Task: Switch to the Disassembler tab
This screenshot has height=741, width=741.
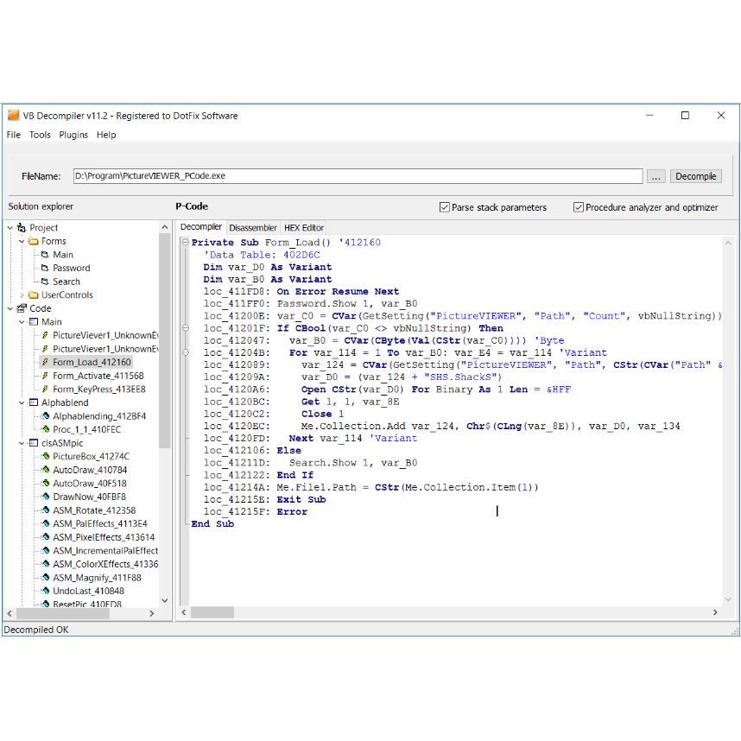Action: coord(253,228)
